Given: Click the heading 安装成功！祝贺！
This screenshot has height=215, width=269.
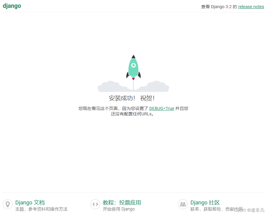Looking at the screenshot, I should [x=132, y=98].
